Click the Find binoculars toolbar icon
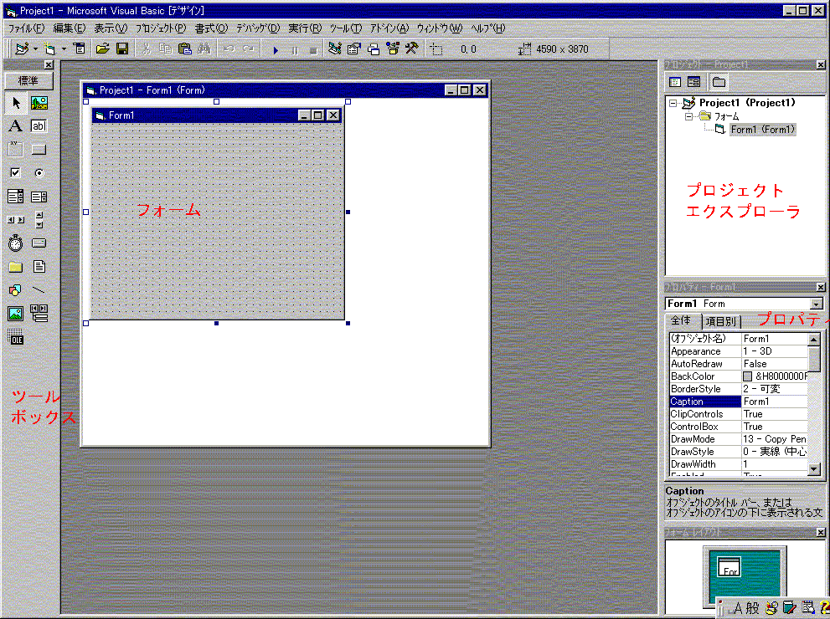 click(204, 49)
